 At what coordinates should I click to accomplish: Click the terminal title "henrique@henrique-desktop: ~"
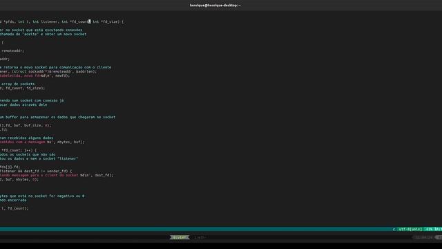pyautogui.click(x=215, y=5)
